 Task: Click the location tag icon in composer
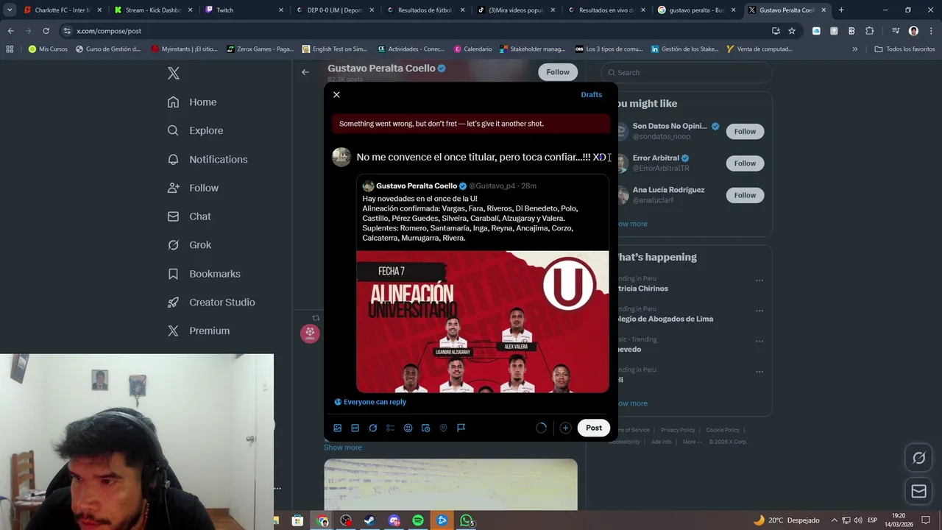point(444,428)
